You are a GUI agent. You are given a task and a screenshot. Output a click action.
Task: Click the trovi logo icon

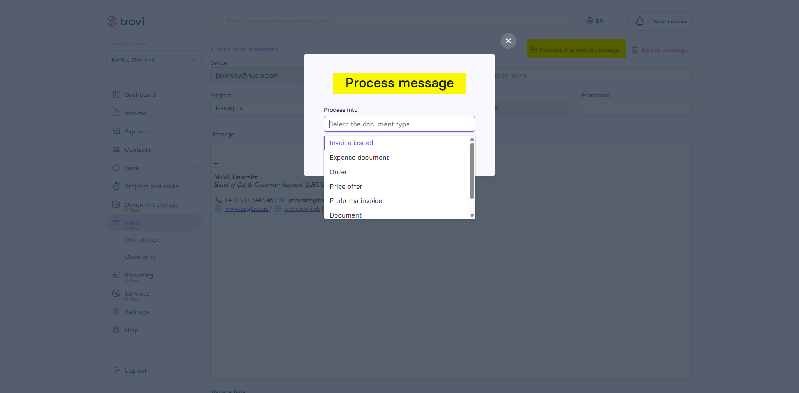click(x=112, y=21)
